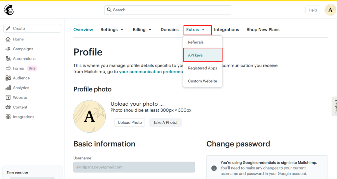Click the Analytics bar chart icon
This screenshot has height=179, width=337.
(x=8, y=88)
